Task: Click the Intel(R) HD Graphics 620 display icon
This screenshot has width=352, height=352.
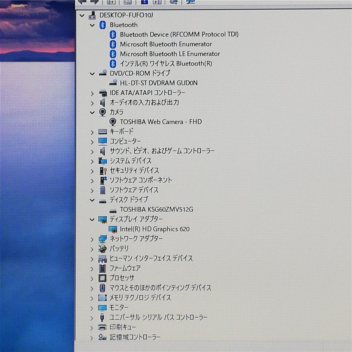Action: click(x=113, y=229)
